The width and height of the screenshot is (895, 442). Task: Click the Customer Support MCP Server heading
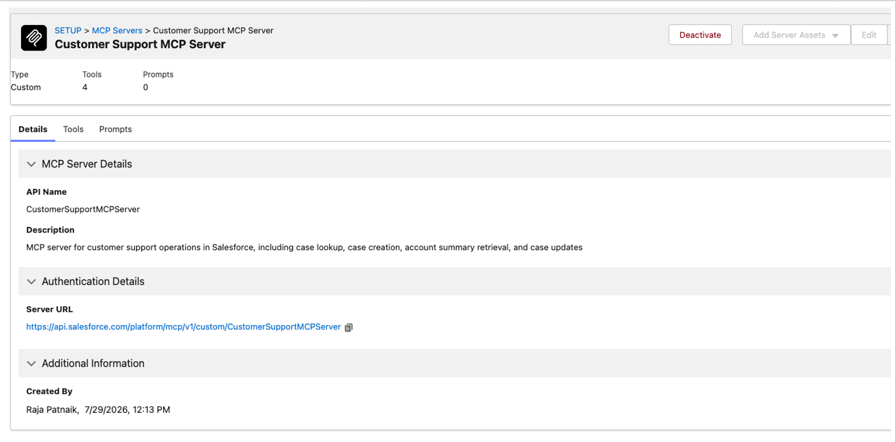[140, 44]
